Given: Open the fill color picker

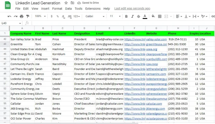Looking at the screenshot, I should point(153,16).
